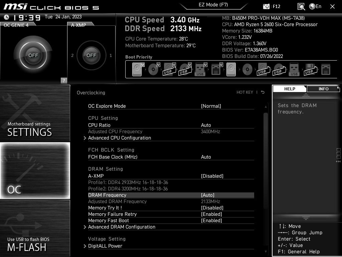Select the USB floppy boot device icon

click(x=310, y=69)
